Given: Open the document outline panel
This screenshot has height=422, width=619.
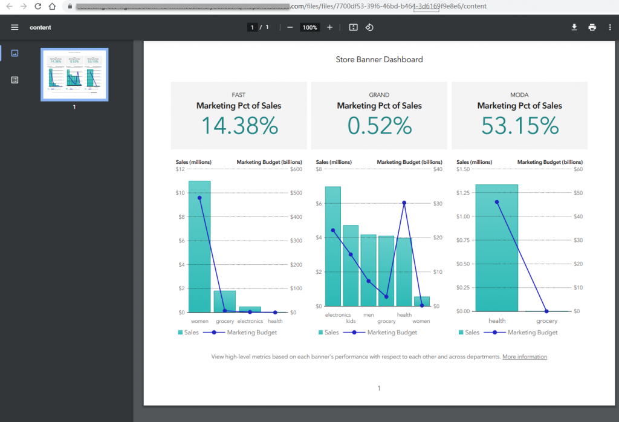Looking at the screenshot, I should coord(14,79).
